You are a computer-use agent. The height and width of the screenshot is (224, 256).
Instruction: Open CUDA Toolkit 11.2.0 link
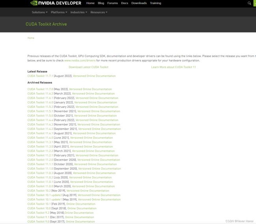pyautogui.click(x=40, y=159)
